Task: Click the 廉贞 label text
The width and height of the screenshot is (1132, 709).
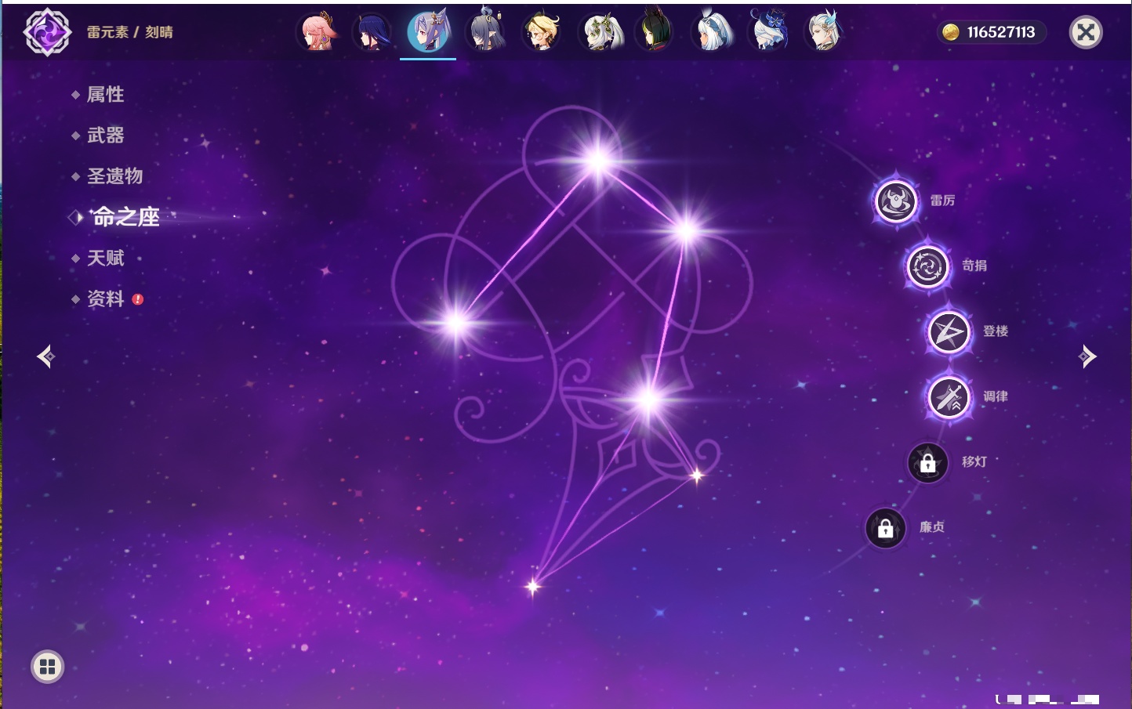Action: coord(932,526)
